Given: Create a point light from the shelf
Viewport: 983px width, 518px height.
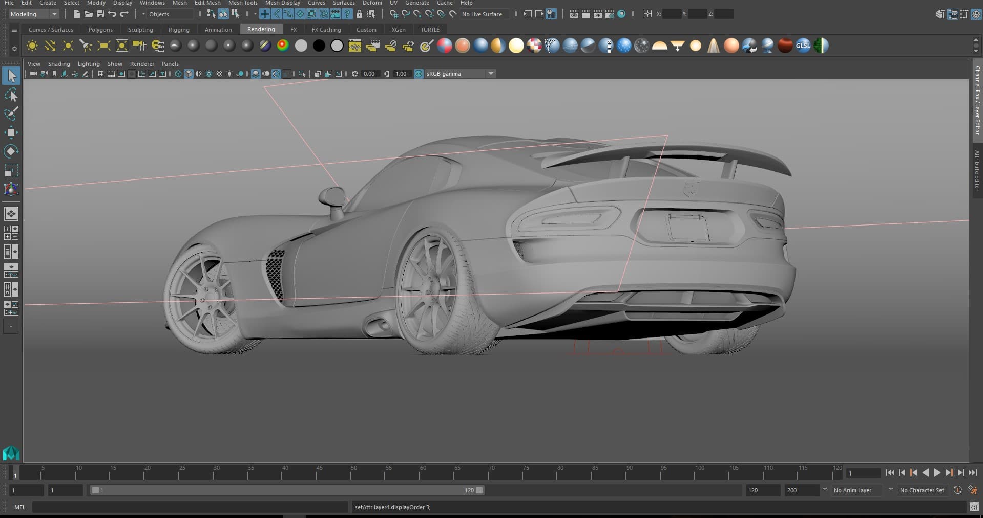Looking at the screenshot, I should (x=68, y=46).
